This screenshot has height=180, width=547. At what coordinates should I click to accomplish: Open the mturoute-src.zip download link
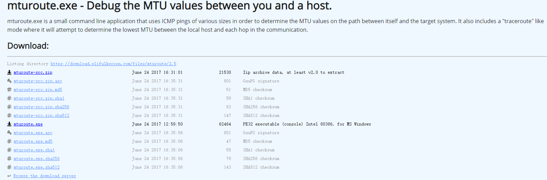coord(33,72)
